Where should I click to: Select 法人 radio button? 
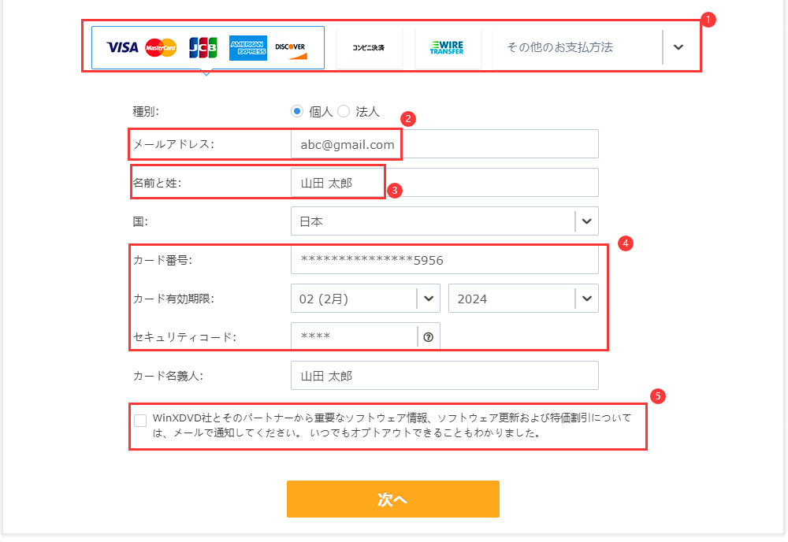pyautogui.click(x=344, y=112)
